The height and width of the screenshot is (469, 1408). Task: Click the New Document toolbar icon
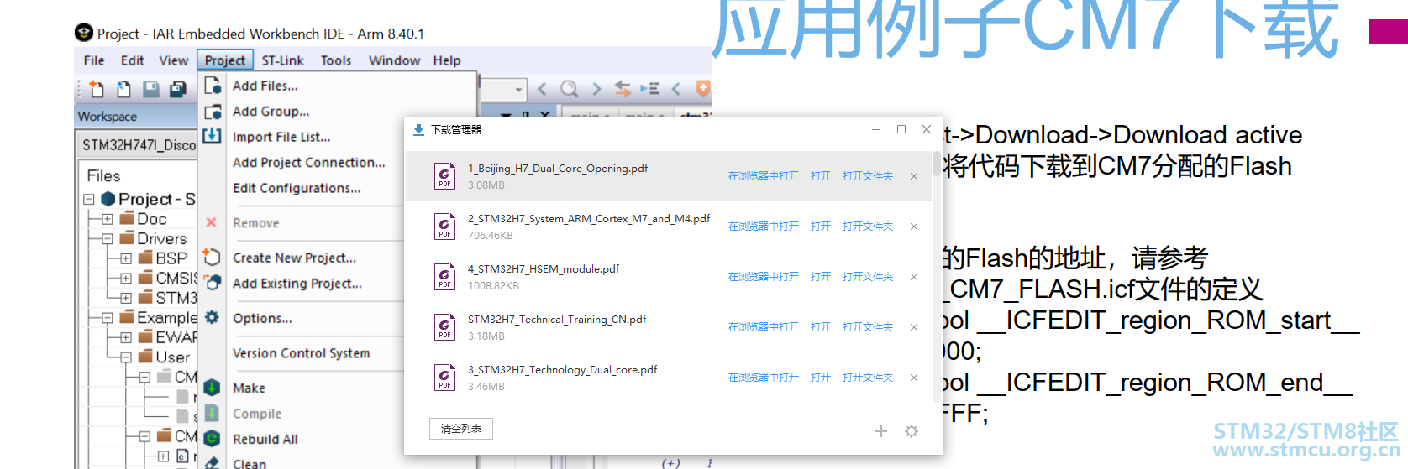[x=97, y=89]
